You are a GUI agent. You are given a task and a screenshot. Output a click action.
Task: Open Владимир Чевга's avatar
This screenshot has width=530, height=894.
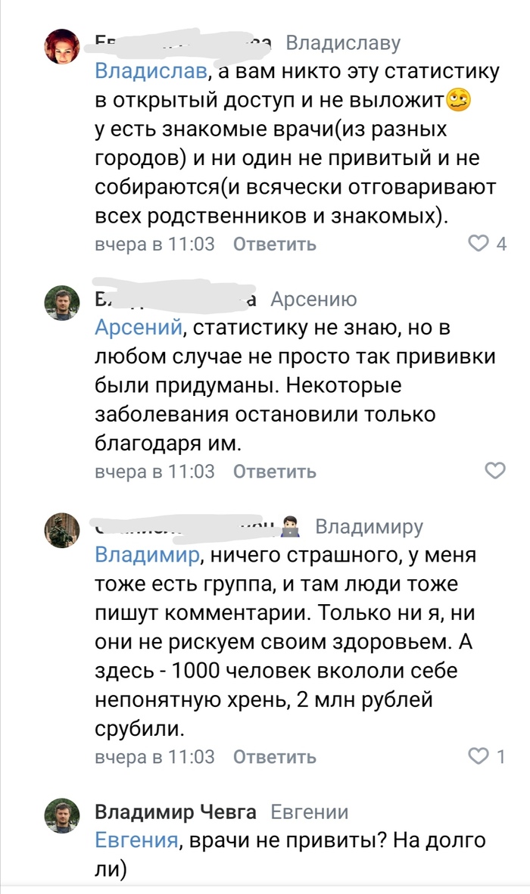pos(62,815)
